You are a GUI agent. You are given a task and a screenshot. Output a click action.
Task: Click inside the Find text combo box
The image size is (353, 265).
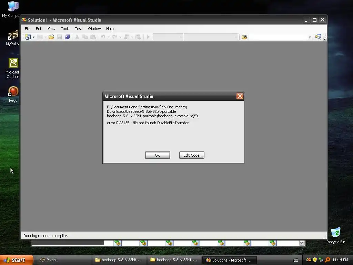coord(278,37)
